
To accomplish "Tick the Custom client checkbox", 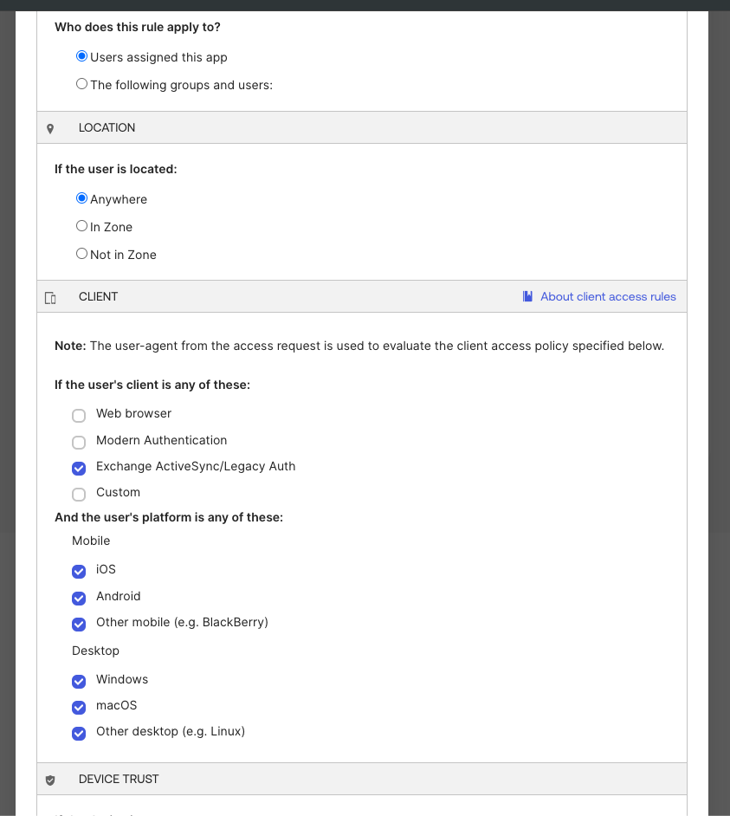I will (79, 495).
